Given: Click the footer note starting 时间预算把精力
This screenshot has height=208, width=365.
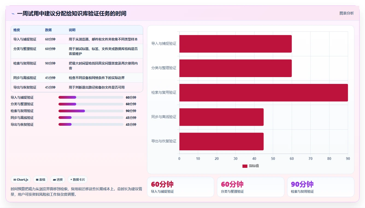Looking at the screenshot, I should point(76,192).
